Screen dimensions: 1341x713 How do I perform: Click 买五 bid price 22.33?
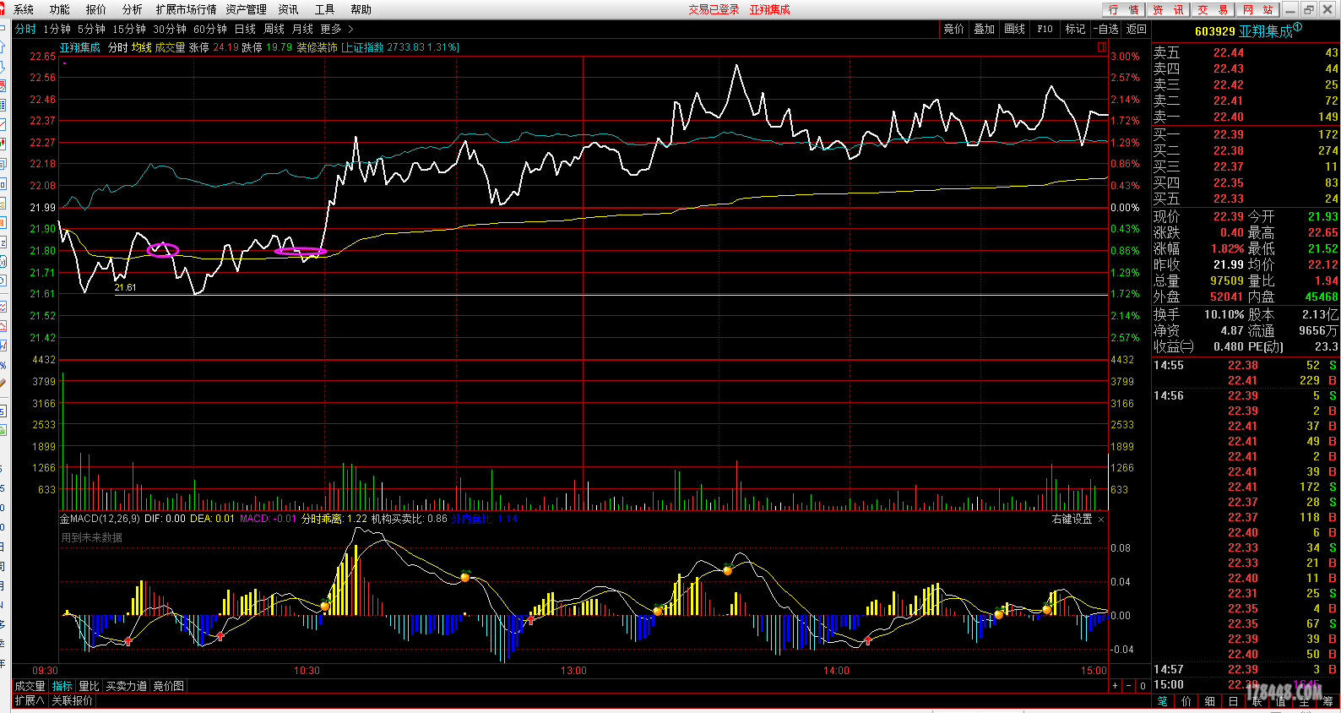tap(1229, 199)
